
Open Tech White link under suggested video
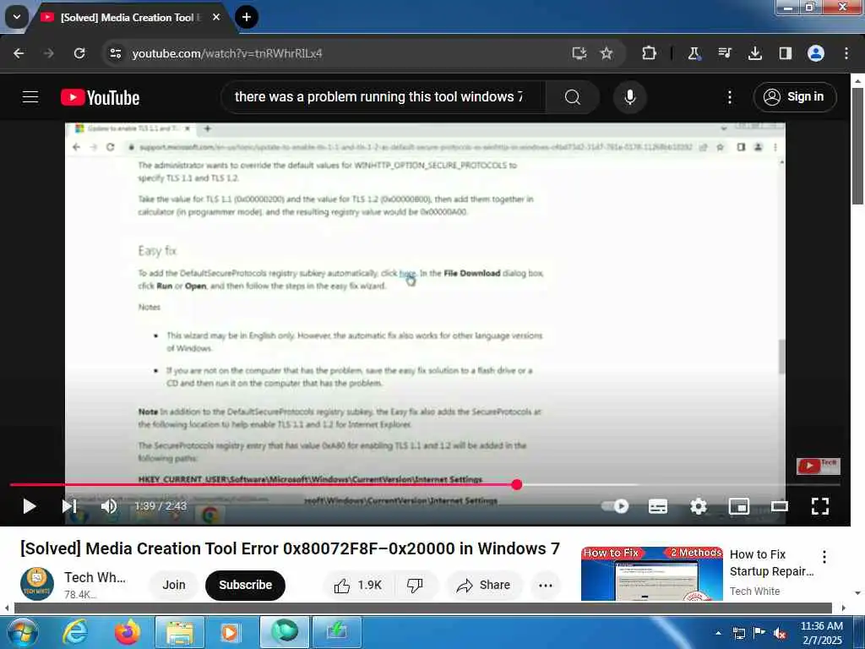754,591
